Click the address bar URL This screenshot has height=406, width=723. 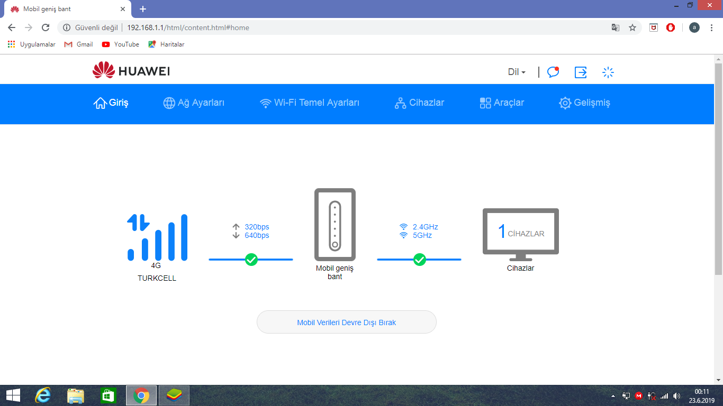pos(188,27)
